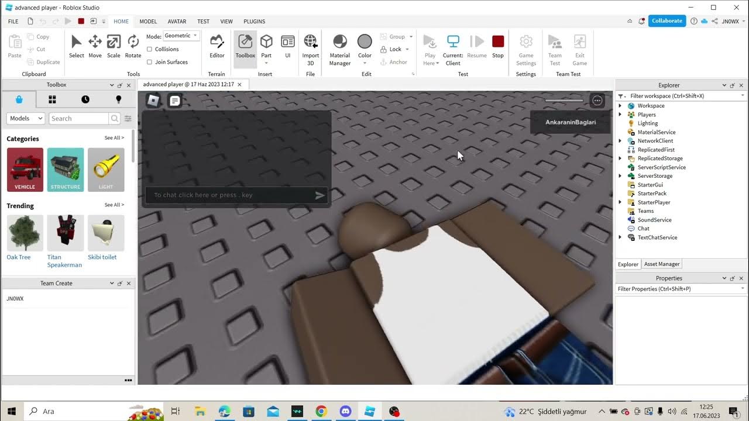Image resolution: width=749 pixels, height=421 pixels.
Task: Expand the ServerStorage node
Action: coord(620,176)
